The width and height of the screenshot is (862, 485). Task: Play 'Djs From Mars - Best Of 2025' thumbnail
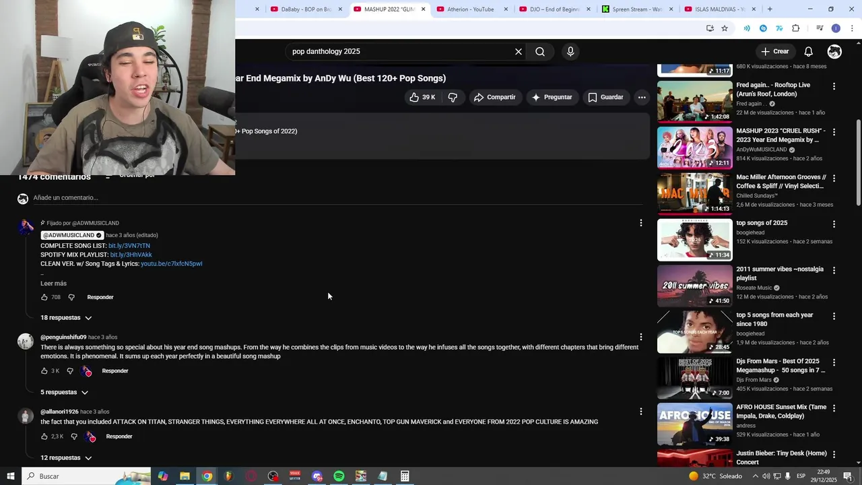(x=694, y=377)
